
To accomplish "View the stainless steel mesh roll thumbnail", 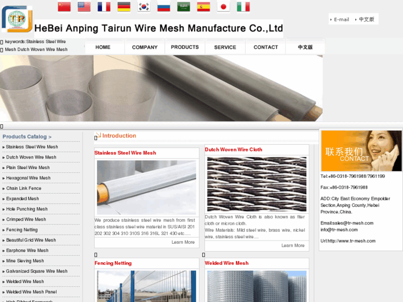I will [x=146, y=187].
